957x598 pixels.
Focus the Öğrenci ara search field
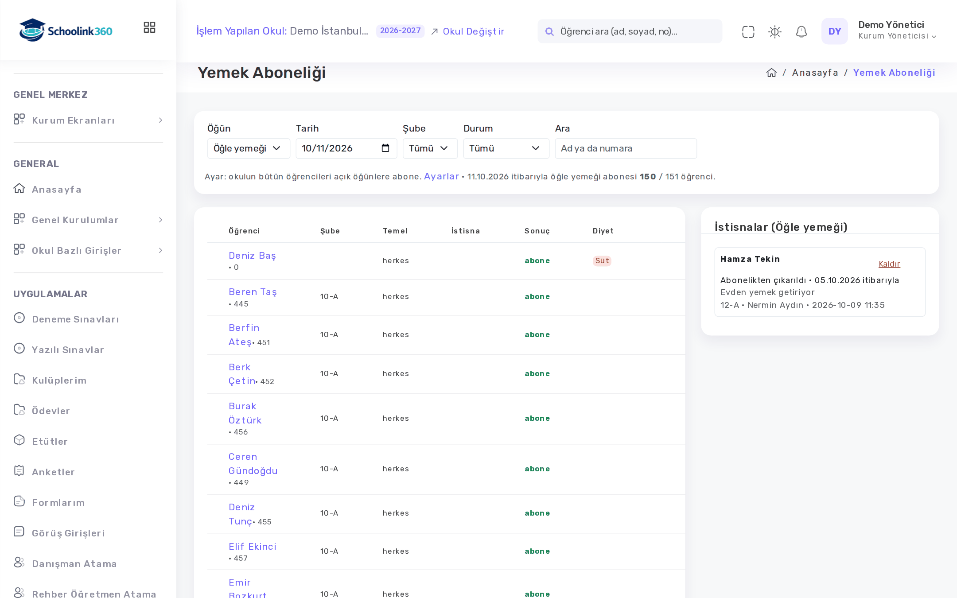(630, 31)
